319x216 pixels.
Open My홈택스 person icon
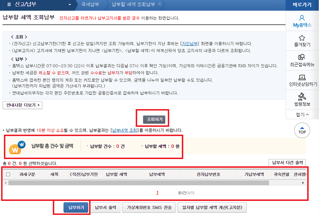click(302, 18)
